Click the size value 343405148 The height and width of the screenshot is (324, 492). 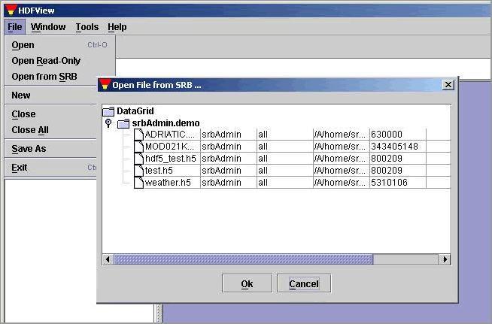394,147
